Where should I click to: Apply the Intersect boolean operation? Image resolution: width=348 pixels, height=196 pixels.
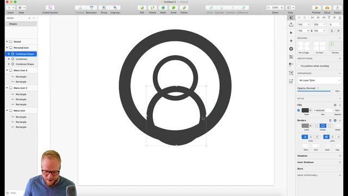point(233,8)
